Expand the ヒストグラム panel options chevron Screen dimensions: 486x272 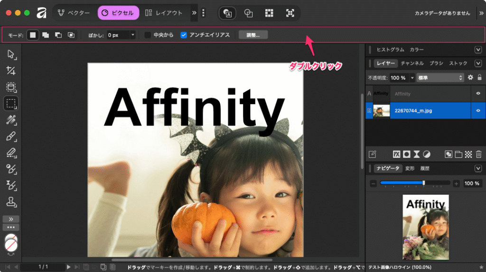pyautogui.click(x=478, y=49)
